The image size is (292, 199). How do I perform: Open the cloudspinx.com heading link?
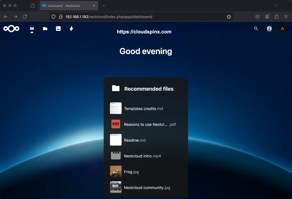[144, 32]
